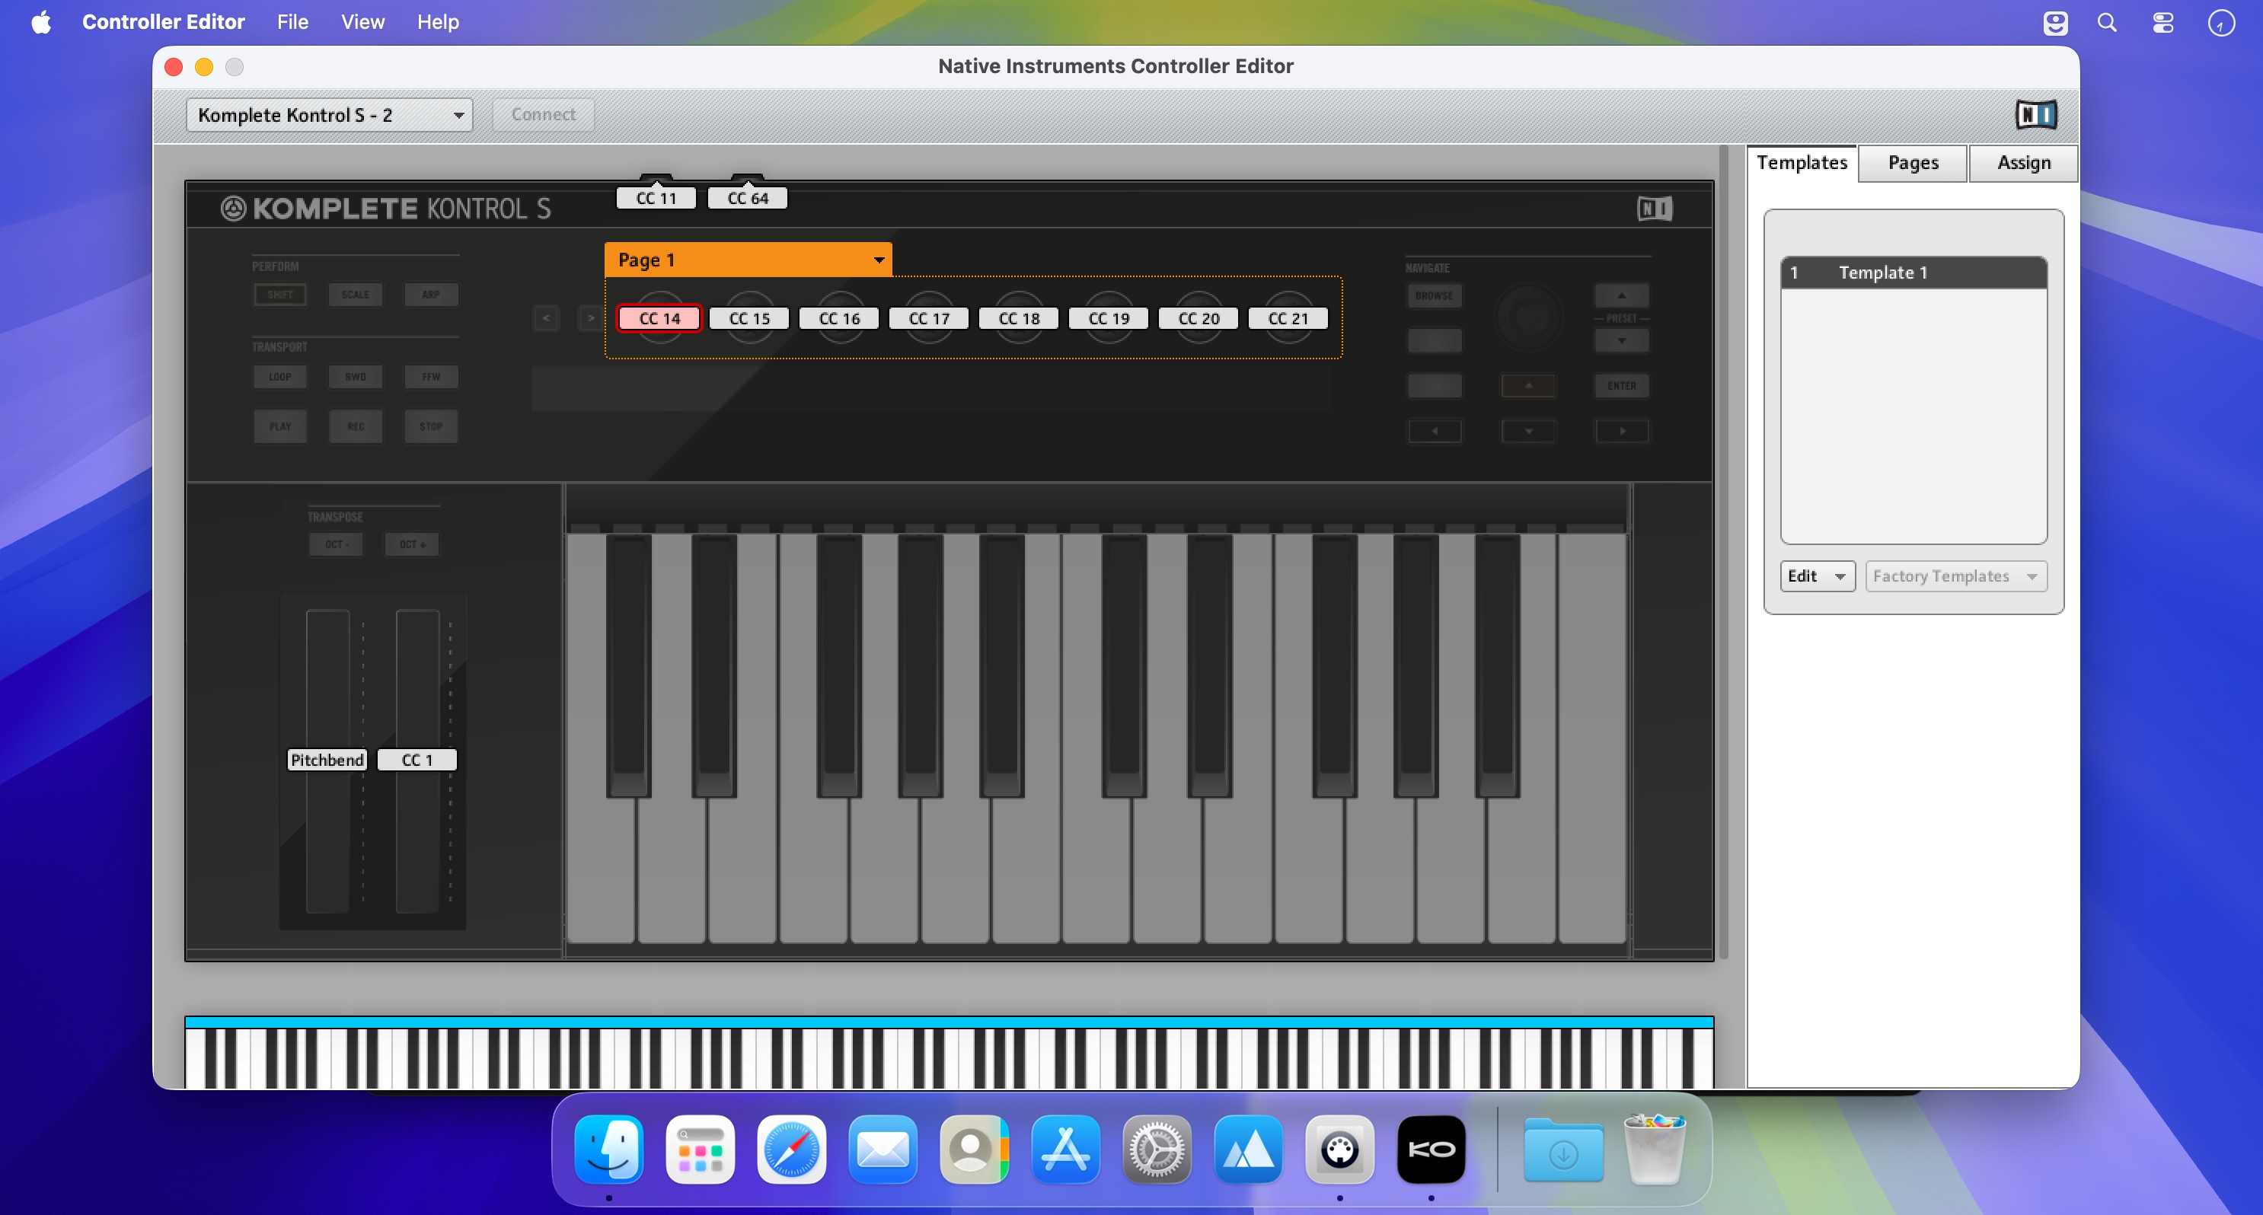Click the navigate down arrow below the highlighted up arrow
Image resolution: width=2263 pixels, height=1215 pixels.
pyautogui.click(x=1528, y=430)
